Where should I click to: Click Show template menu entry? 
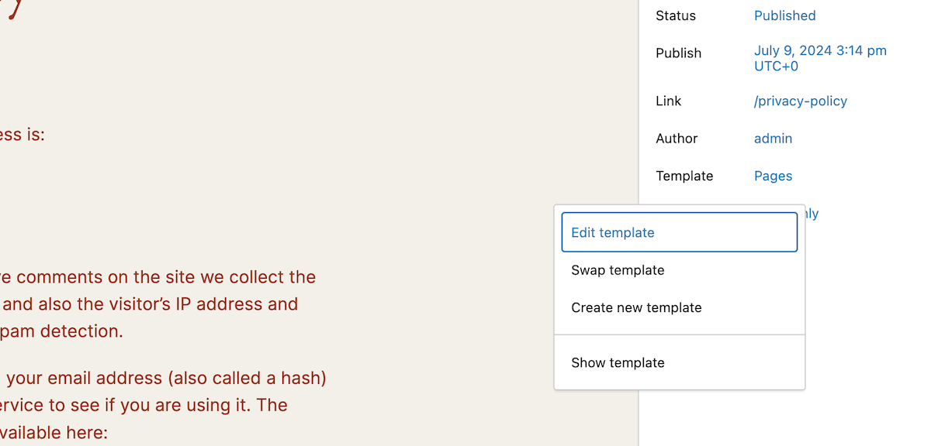point(618,362)
